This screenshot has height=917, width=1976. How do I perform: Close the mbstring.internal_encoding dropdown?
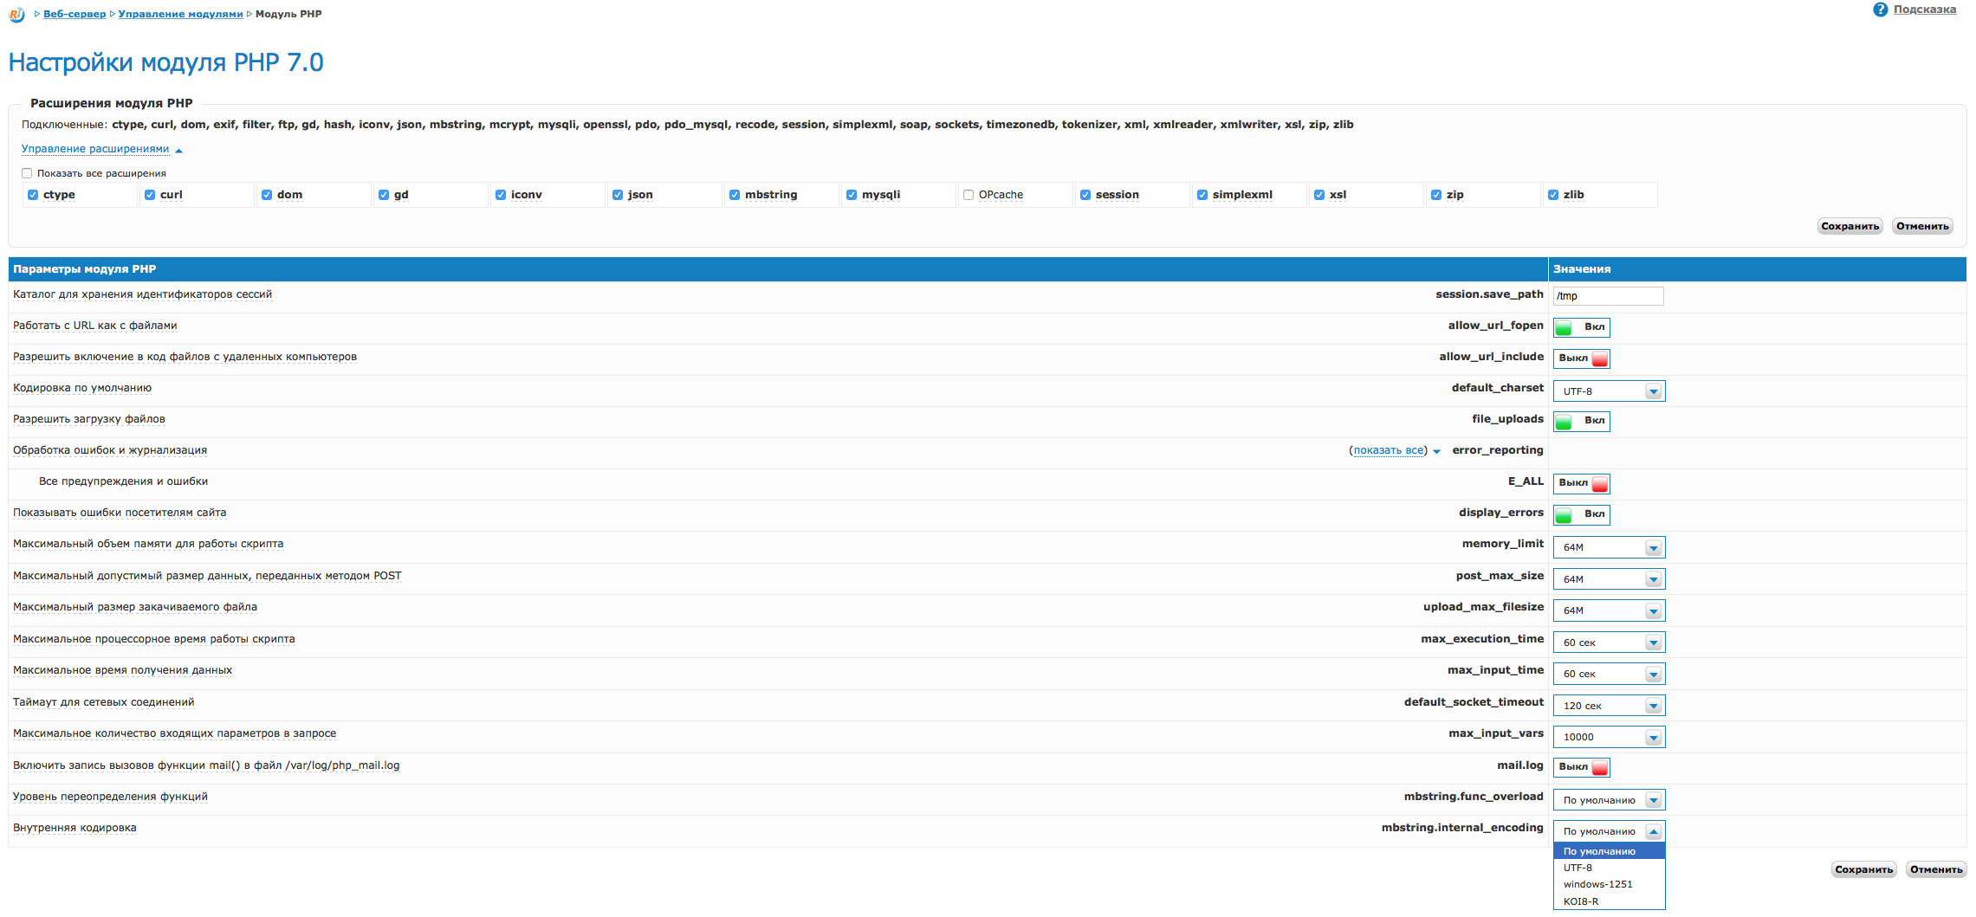coord(1609,831)
